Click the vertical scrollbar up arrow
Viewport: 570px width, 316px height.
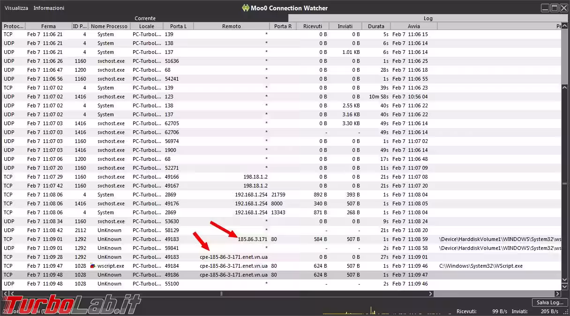(x=564, y=26)
